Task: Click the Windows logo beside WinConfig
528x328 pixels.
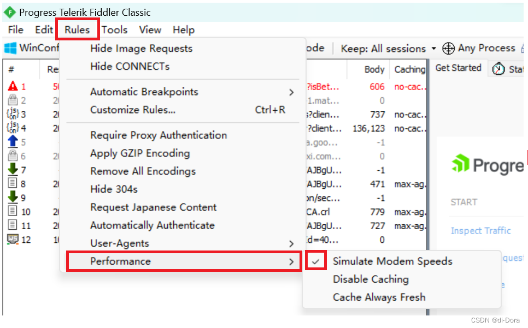Action: click(x=10, y=48)
